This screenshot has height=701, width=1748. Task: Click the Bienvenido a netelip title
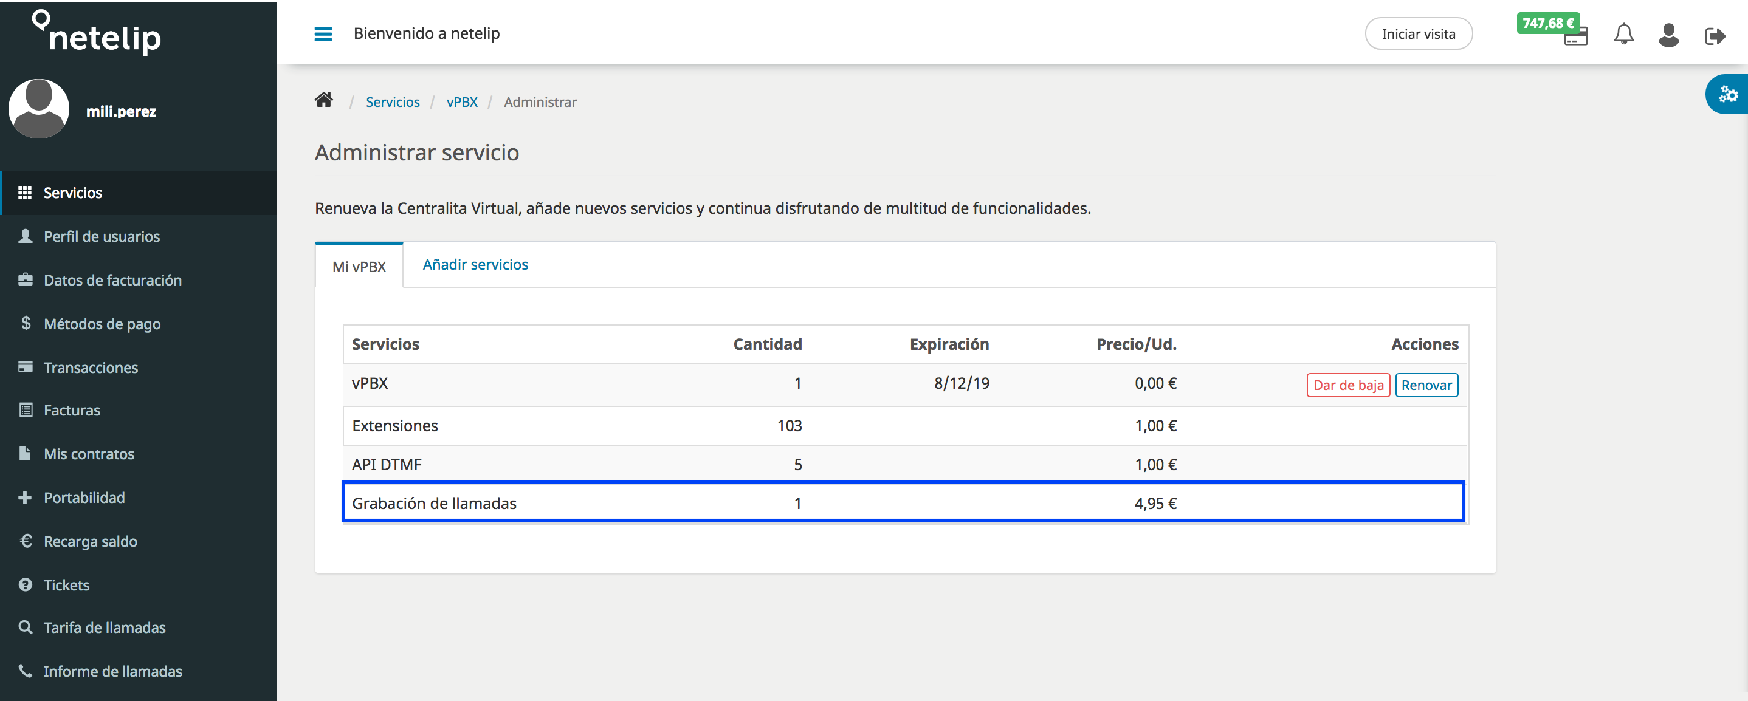coord(426,33)
